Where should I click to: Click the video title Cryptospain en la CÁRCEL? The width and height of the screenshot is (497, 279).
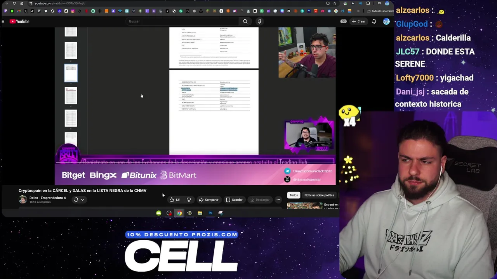[x=82, y=190]
